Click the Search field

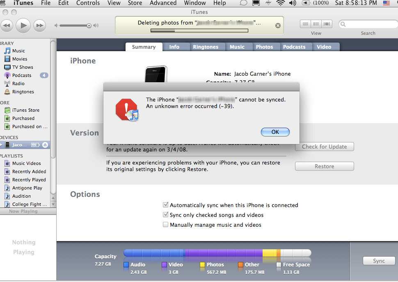[x=368, y=24]
